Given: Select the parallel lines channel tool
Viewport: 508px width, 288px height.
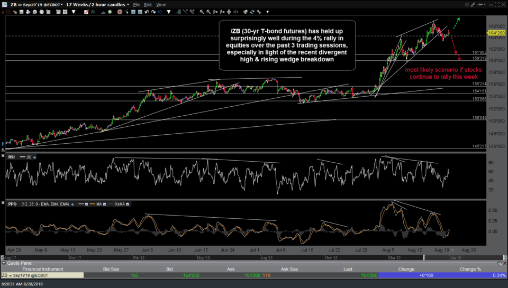Looking at the screenshot, I should (192, 12).
